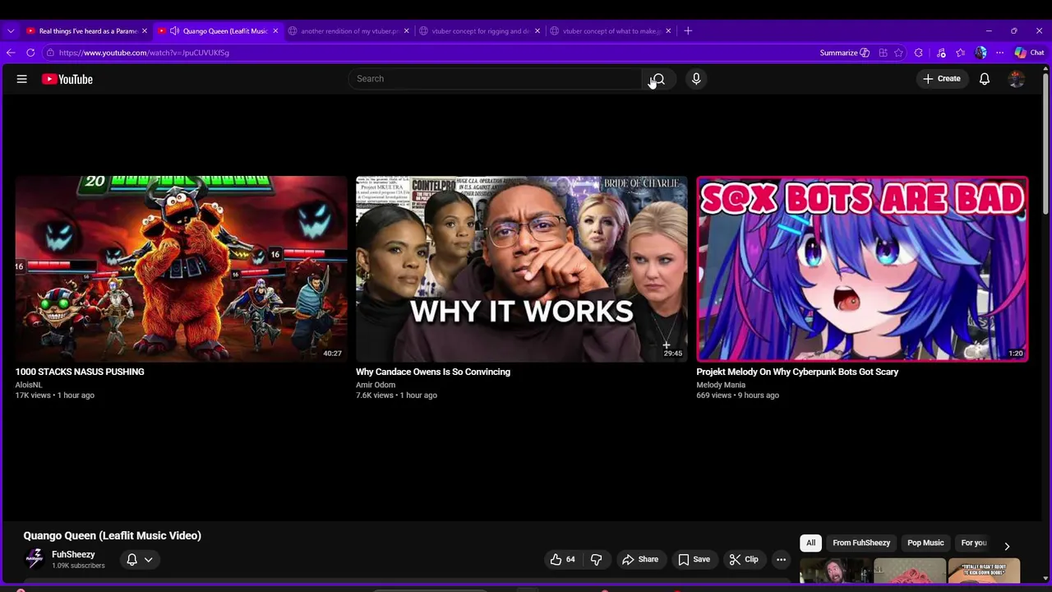
Task: Select the From FuhSheezy chip
Action: click(861, 543)
